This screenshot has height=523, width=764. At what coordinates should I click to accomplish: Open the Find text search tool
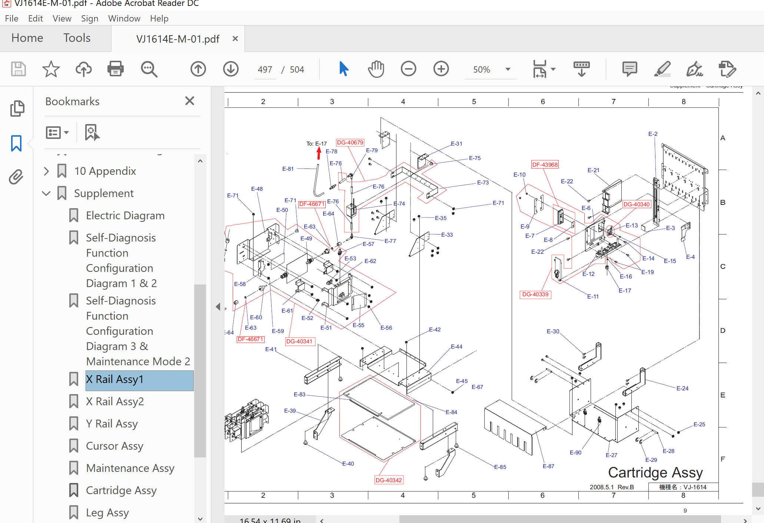149,69
